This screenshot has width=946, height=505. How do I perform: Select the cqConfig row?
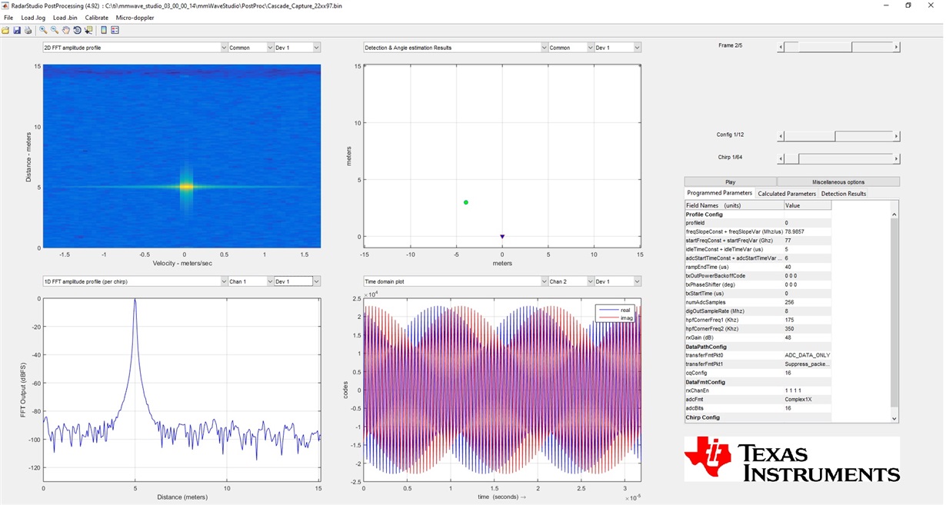coord(758,373)
